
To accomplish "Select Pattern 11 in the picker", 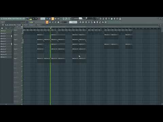I will click(6, 57).
